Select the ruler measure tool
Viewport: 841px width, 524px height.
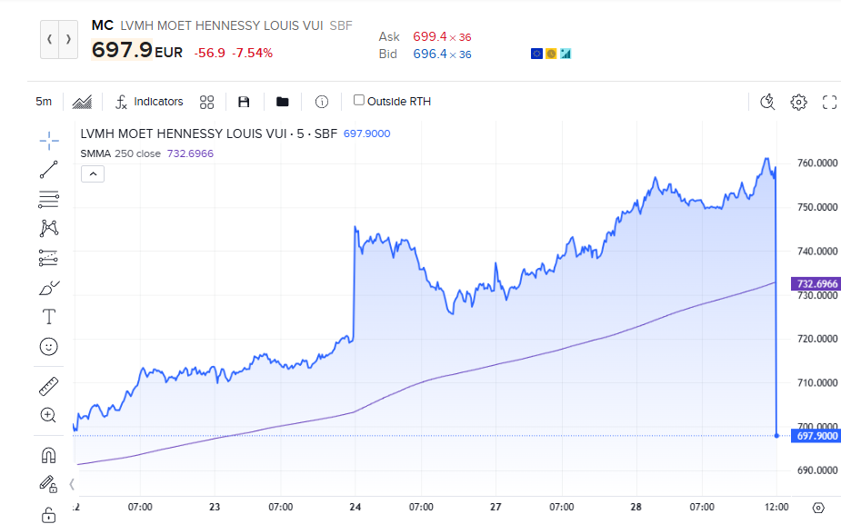(x=49, y=386)
